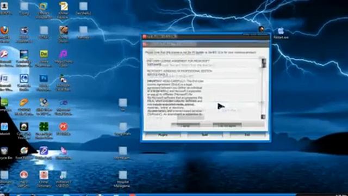Select the orange ball icon above the dialog

click(x=261, y=29)
